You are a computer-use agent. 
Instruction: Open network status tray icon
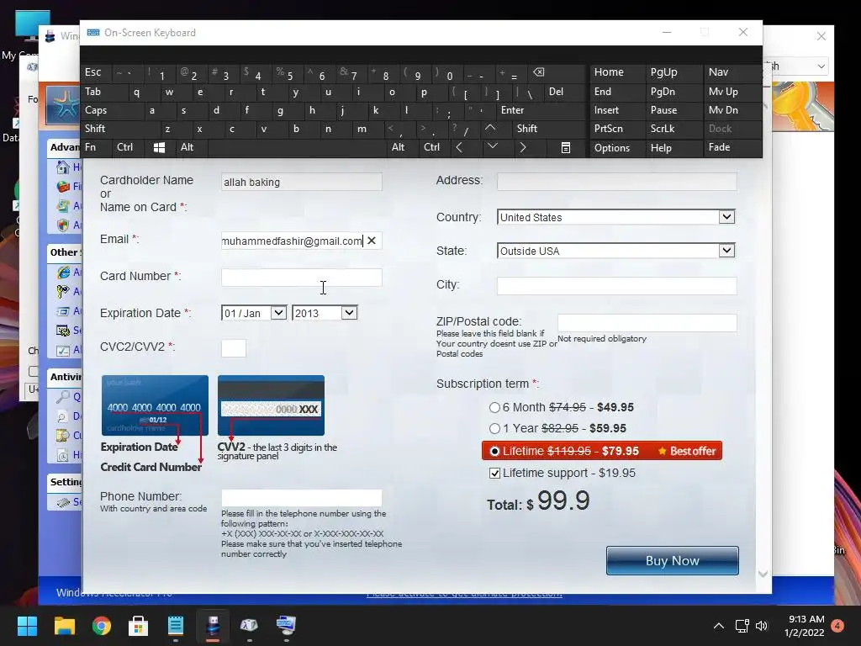pyautogui.click(x=742, y=626)
